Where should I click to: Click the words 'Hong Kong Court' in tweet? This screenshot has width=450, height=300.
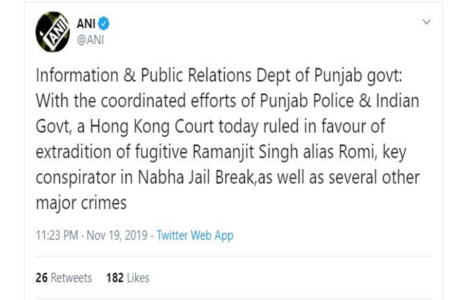[152, 126]
